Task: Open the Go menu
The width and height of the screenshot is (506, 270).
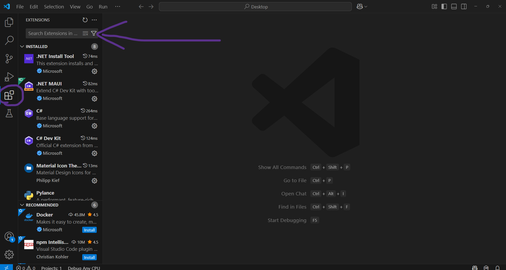Action: click(x=89, y=7)
